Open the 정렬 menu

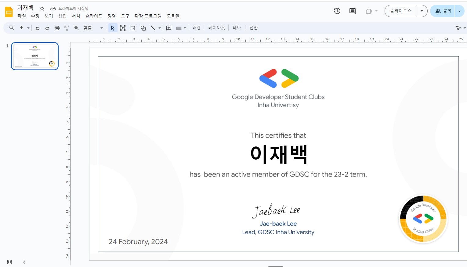tap(112, 16)
